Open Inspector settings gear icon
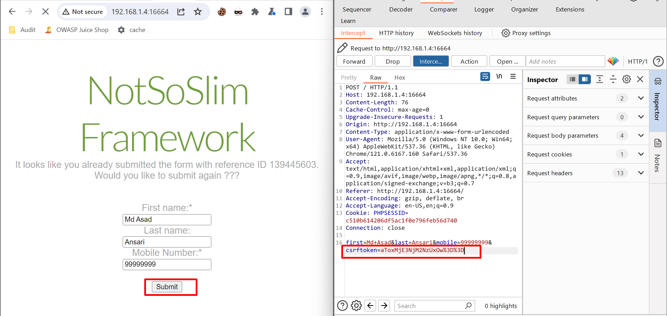The image size is (667, 316). click(x=626, y=79)
